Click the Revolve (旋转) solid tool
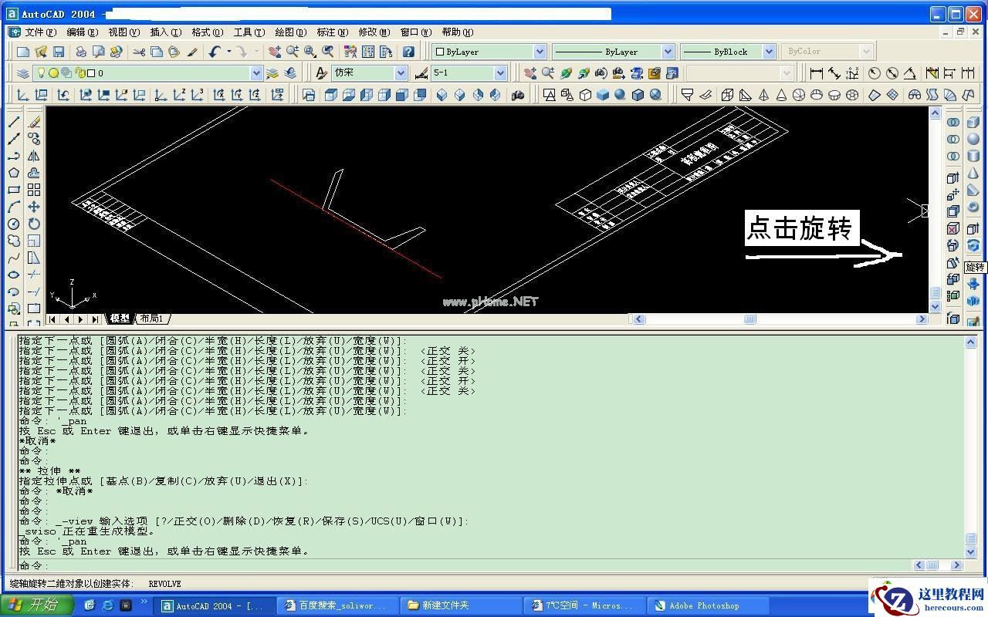Viewport: 988px width, 617px height. [x=973, y=245]
